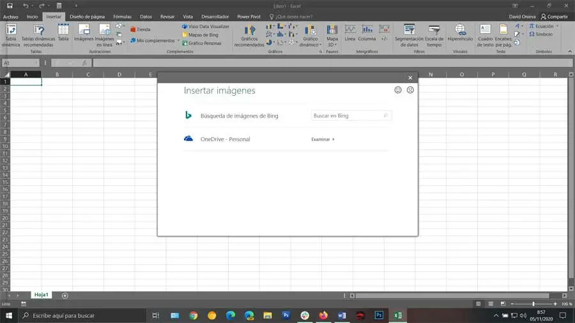This screenshot has width=575, height=323.
Task: Insert a Línea sparkline
Action: click(350, 33)
